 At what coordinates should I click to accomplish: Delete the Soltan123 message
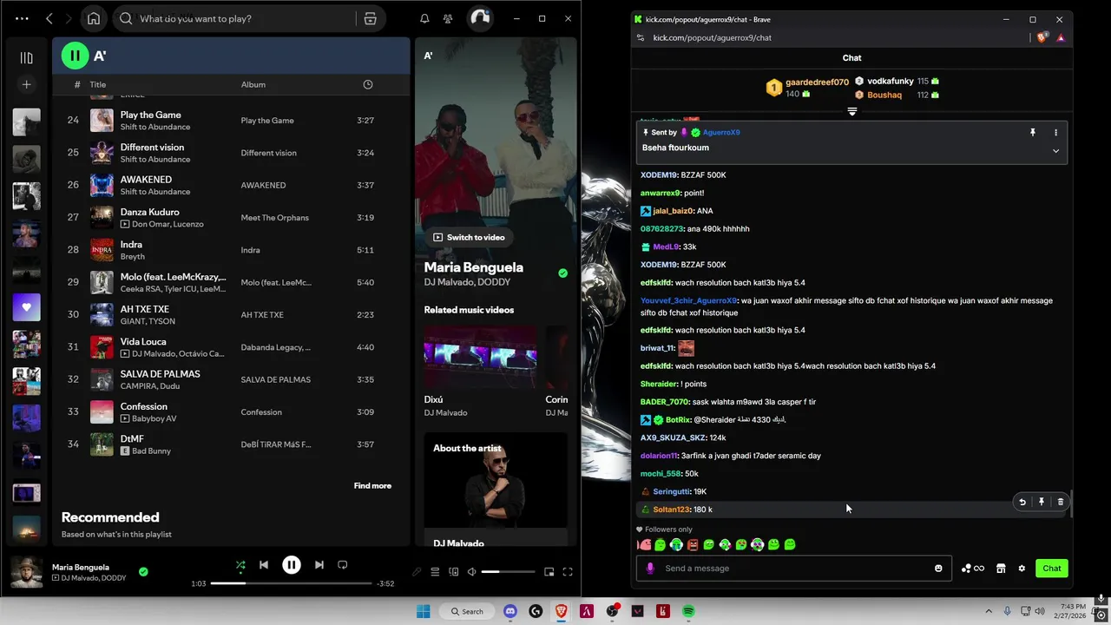coord(1060,502)
